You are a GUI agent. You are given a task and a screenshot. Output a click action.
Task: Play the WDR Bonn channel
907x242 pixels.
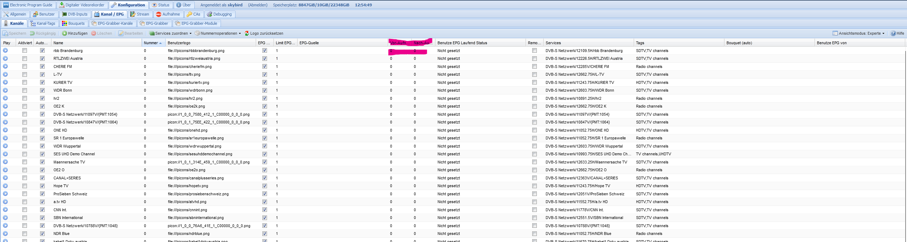(5, 90)
